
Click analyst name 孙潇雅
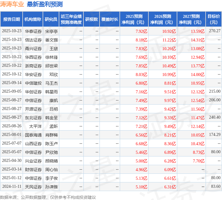tap(51, 187)
